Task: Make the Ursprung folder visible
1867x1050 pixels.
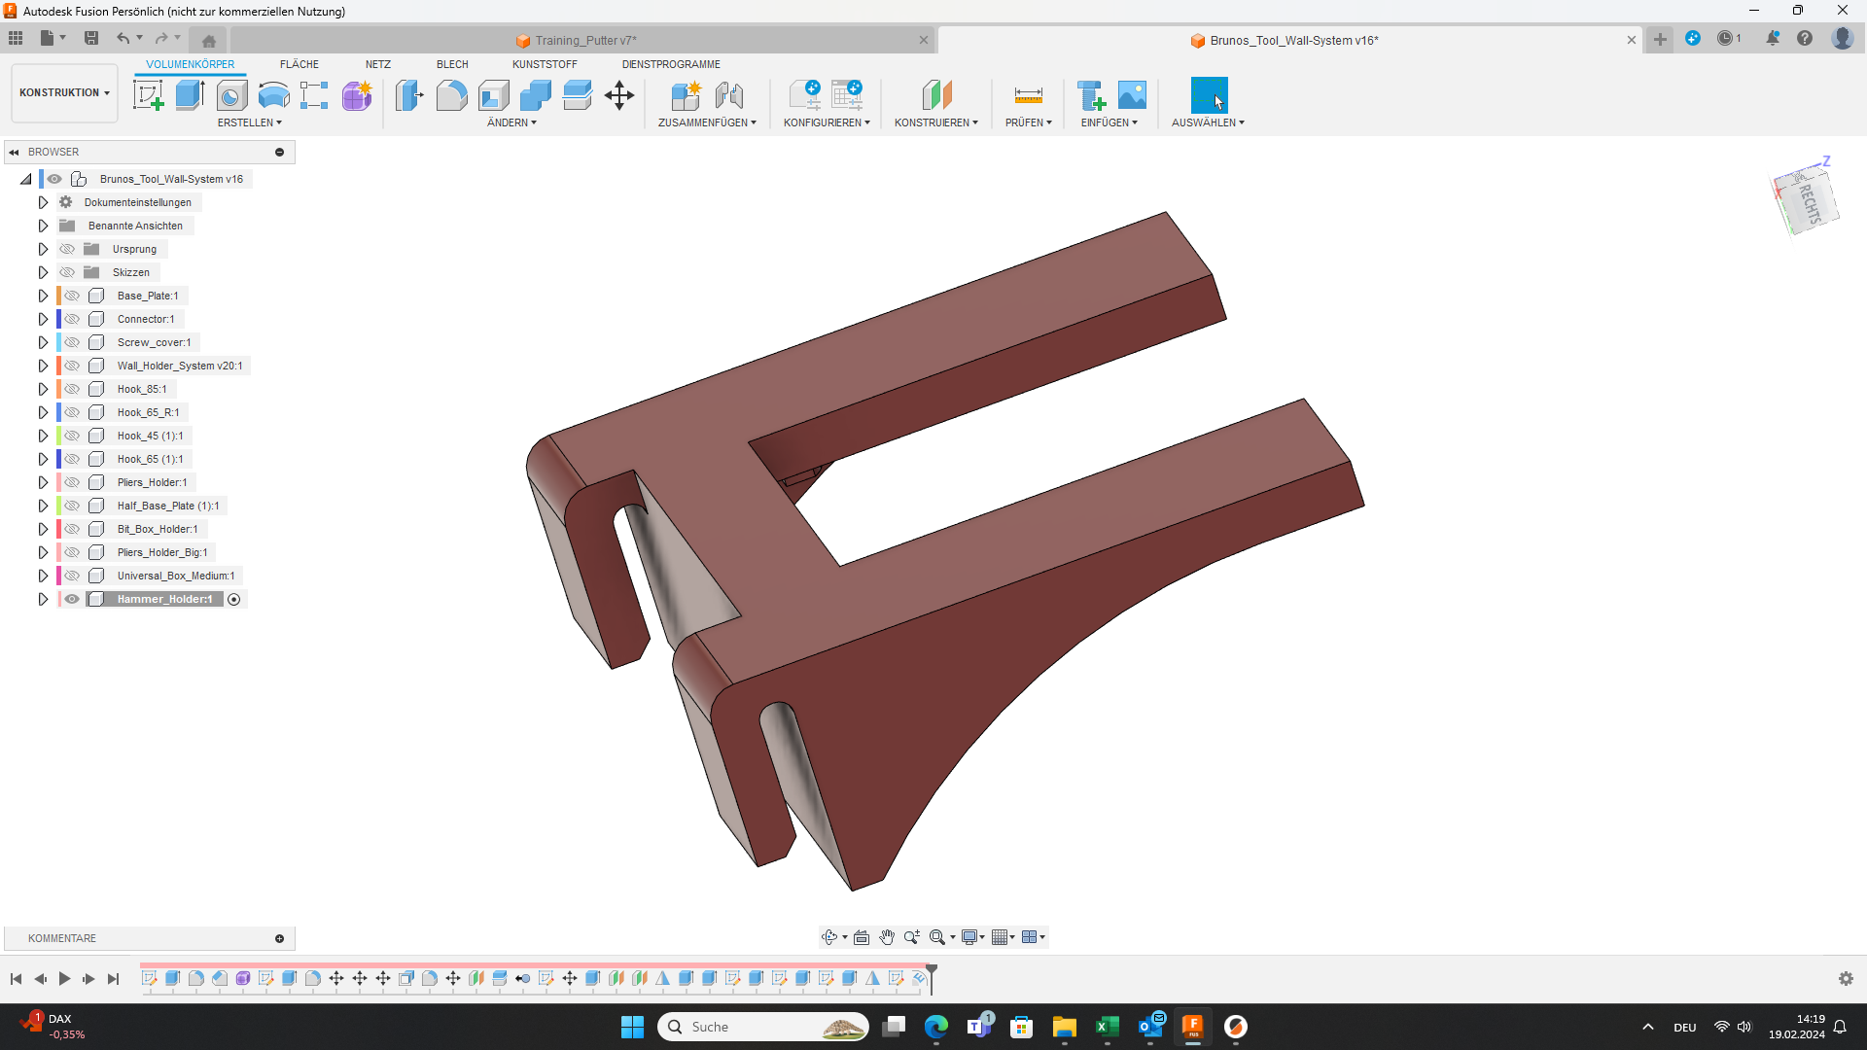Action: coord(66,249)
